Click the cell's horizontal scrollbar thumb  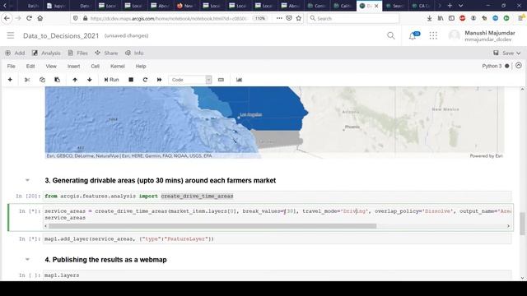coord(212,226)
